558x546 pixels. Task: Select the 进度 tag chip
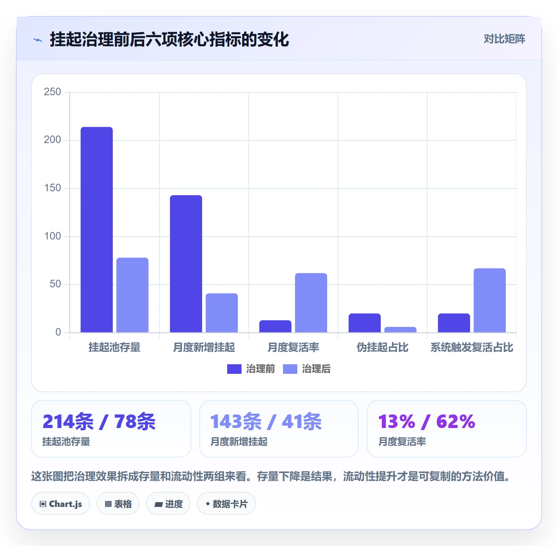(168, 504)
